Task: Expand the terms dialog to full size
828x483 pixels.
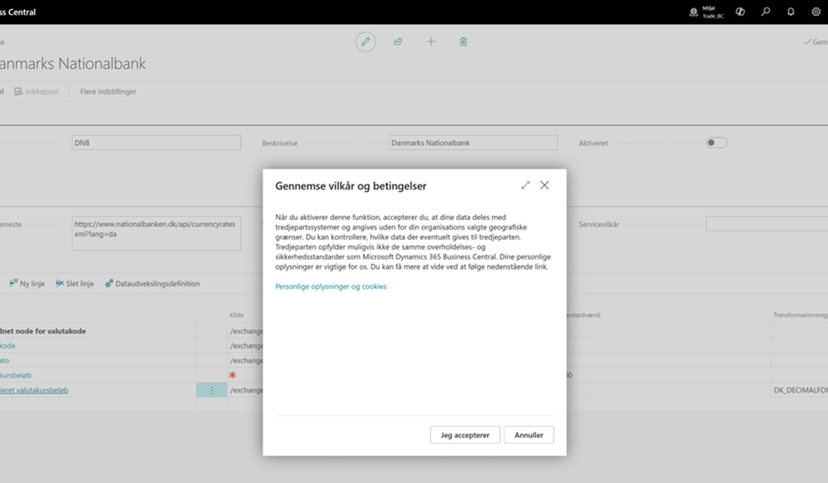Action: [x=525, y=186]
